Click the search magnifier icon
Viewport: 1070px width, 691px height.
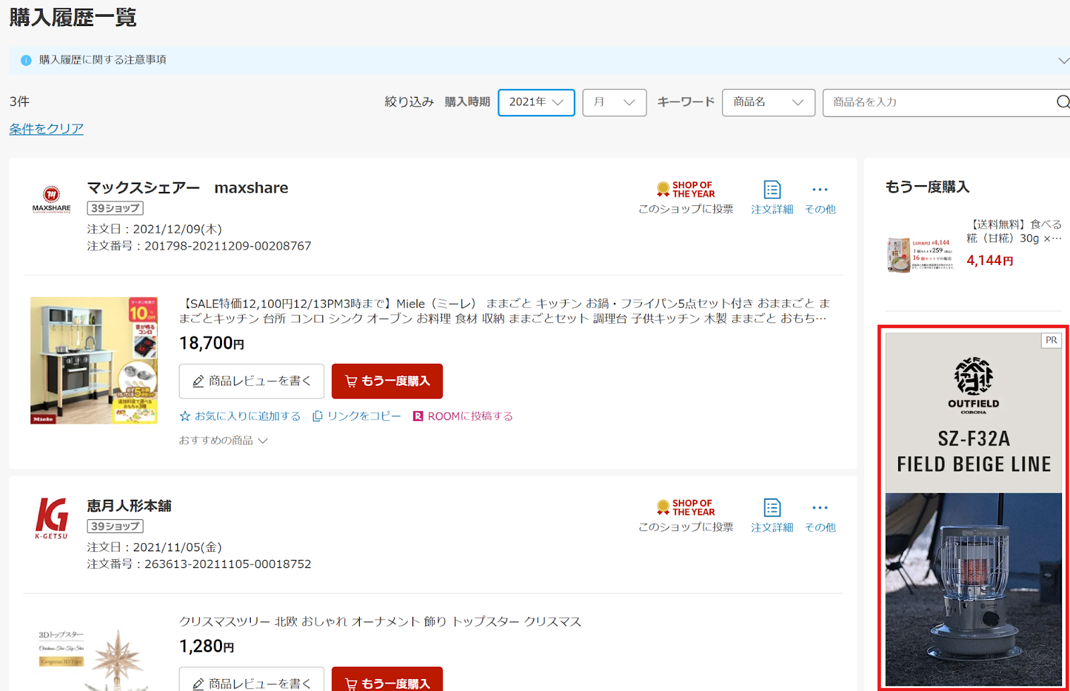point(1062,102)
